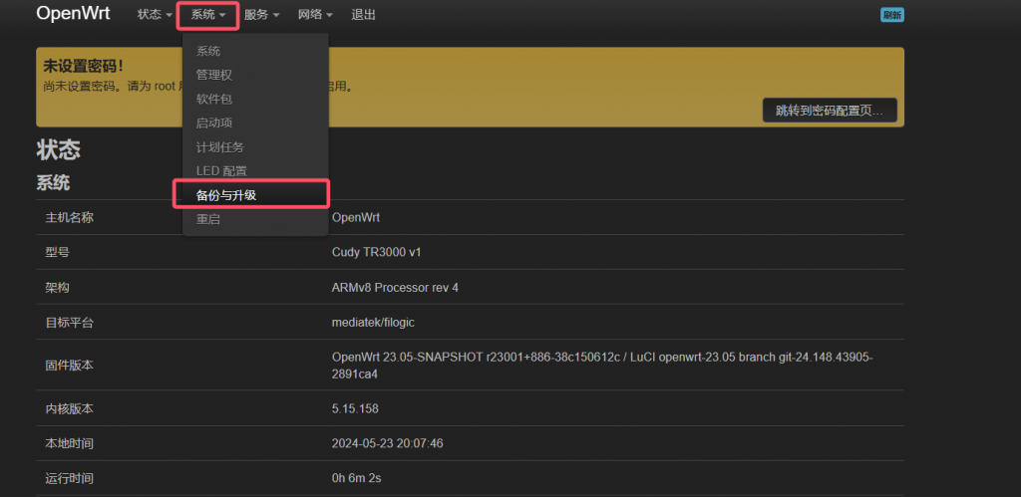The width and height of the screenshot is (1021, 497).
Task: Select 备份与升级 in the system menu
Action: tap(226, 194)
